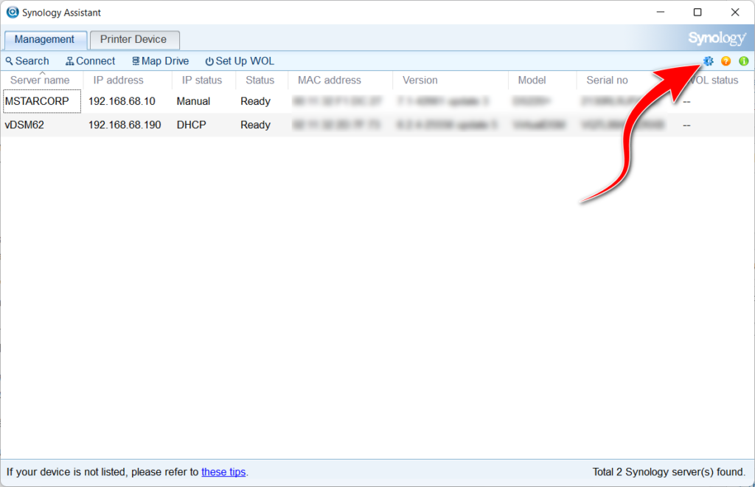Click the green info icon

[743, 61]
